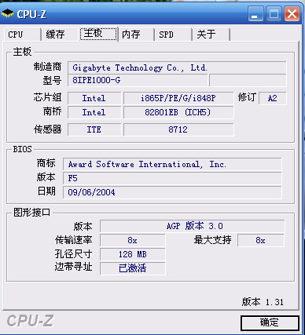Close the CPU-Z window
This screenshot has height=335, width=305.
(x=292, y=13)
